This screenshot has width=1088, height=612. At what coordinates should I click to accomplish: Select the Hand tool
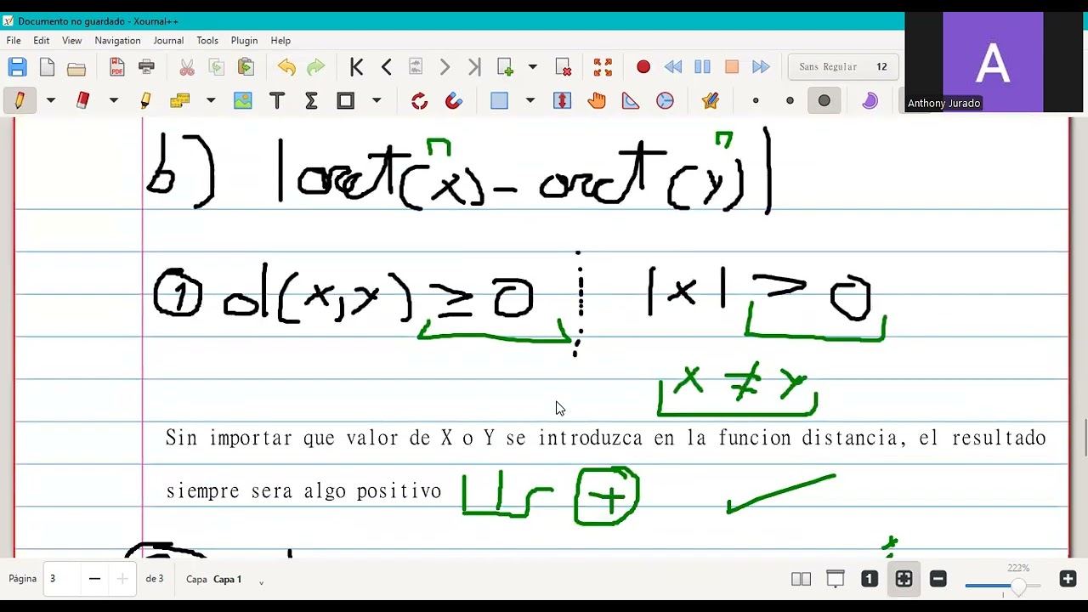pos(597,100)
